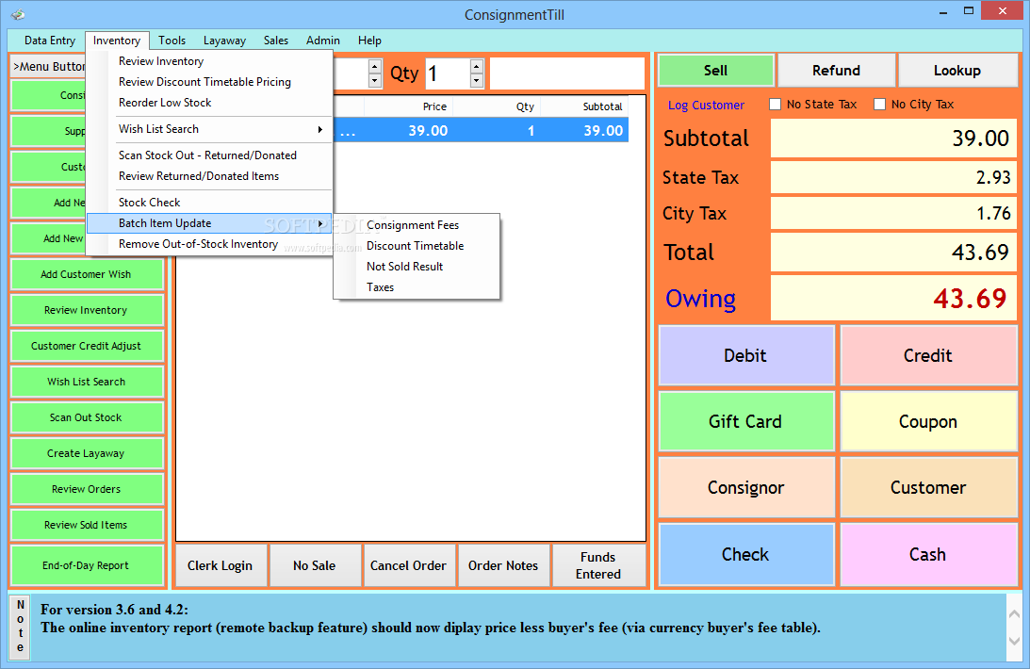Click Scan Out Stock button

[86, 417]
